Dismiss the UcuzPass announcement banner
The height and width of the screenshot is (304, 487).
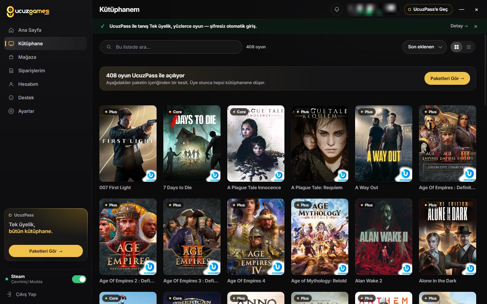[x=476, y=26]
